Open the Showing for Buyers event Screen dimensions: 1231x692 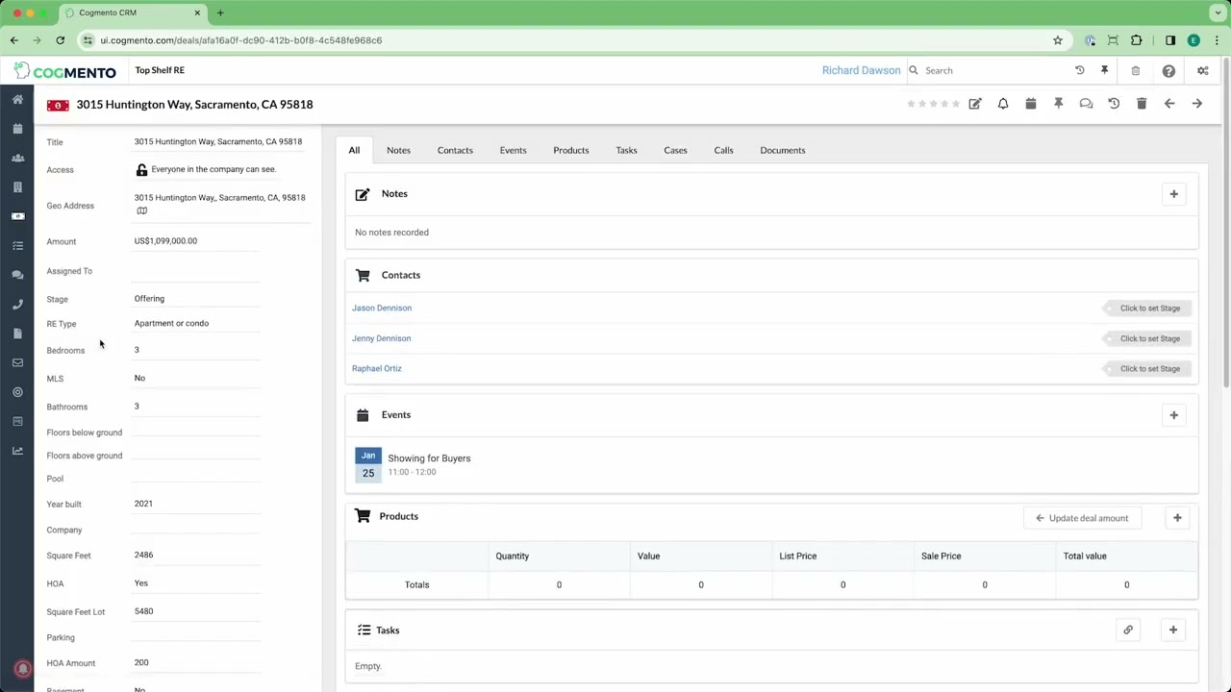pos(429,458)
